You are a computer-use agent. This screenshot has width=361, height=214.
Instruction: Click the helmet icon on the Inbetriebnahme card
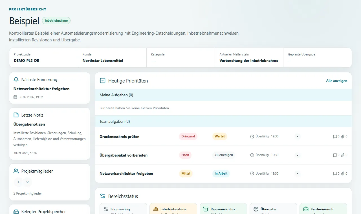[x=156, y=209]
